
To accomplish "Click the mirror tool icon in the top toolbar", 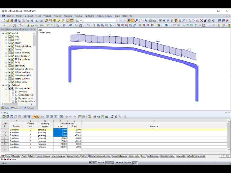I will (197, 21).
